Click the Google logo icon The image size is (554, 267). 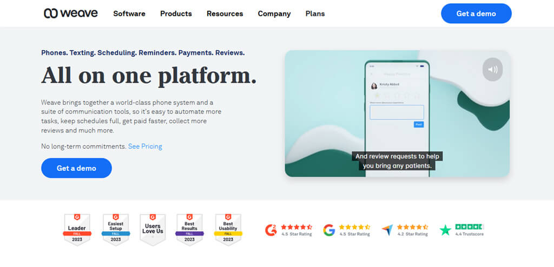329,230
